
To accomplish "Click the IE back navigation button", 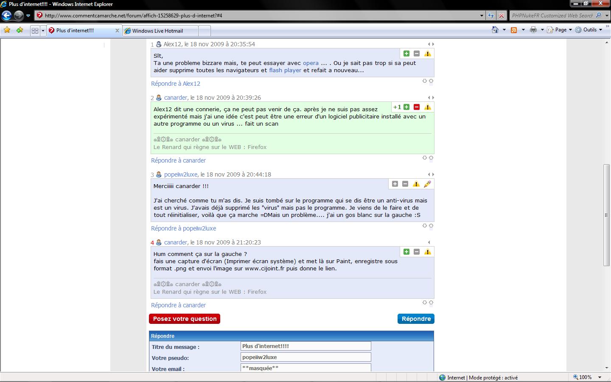I will (7, 16).
